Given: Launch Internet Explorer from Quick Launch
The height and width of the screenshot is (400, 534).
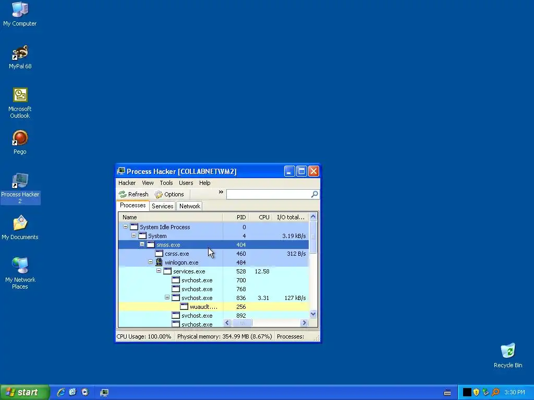Looking at the screenshot, I should (61, 392).
